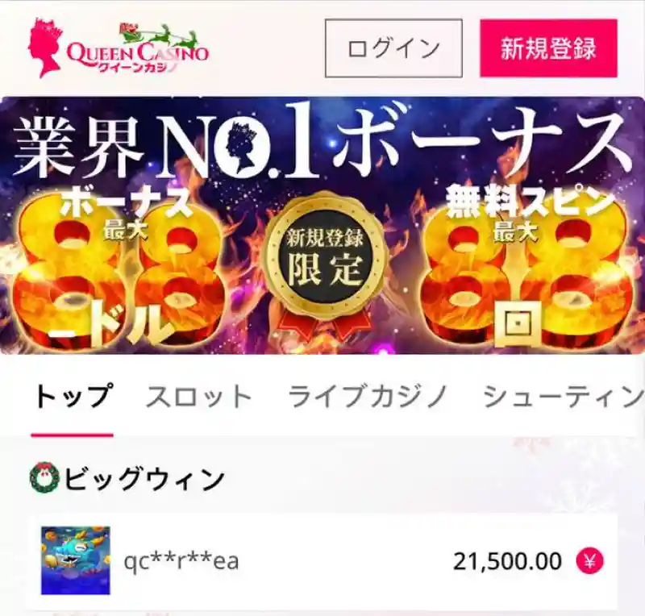Switch to the ライブカジノ tab
This screenshot has height=616, width=645.
coord(368,396)
